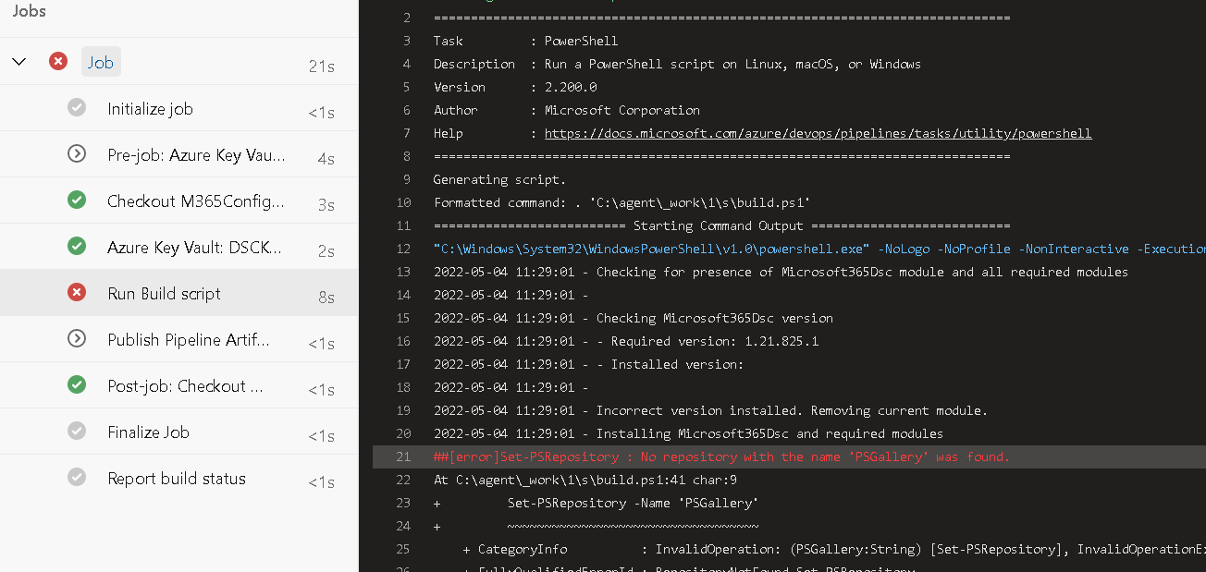Click the 21s duration of Job
1206x572 pixels.
[x=321, y=66]
